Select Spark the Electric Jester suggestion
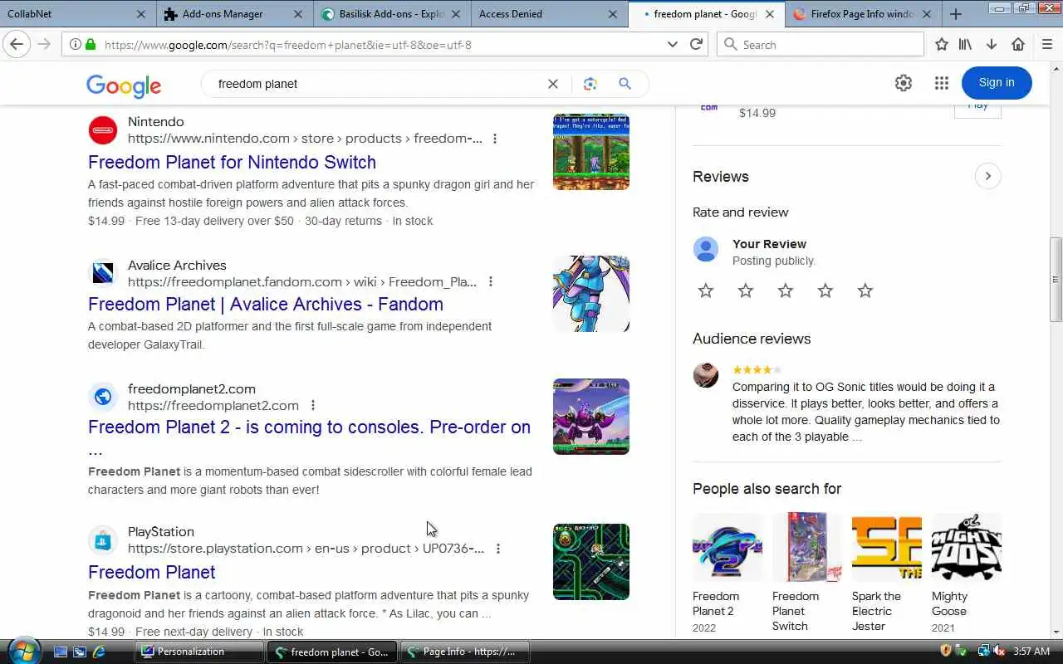 pos(887,573)
